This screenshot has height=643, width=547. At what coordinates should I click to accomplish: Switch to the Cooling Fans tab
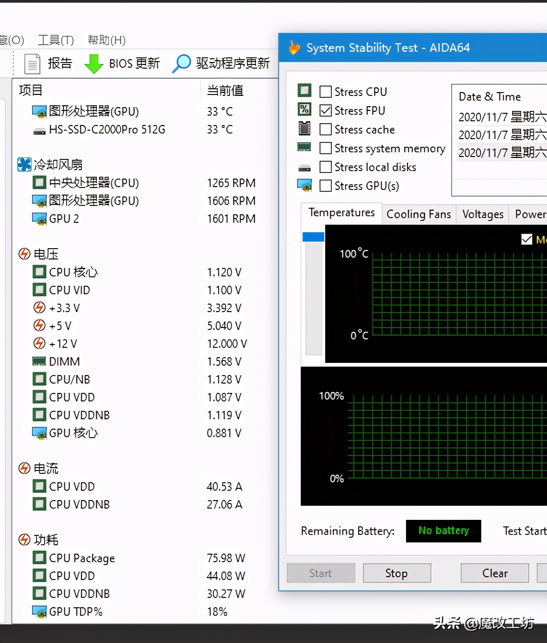(418, 214)
